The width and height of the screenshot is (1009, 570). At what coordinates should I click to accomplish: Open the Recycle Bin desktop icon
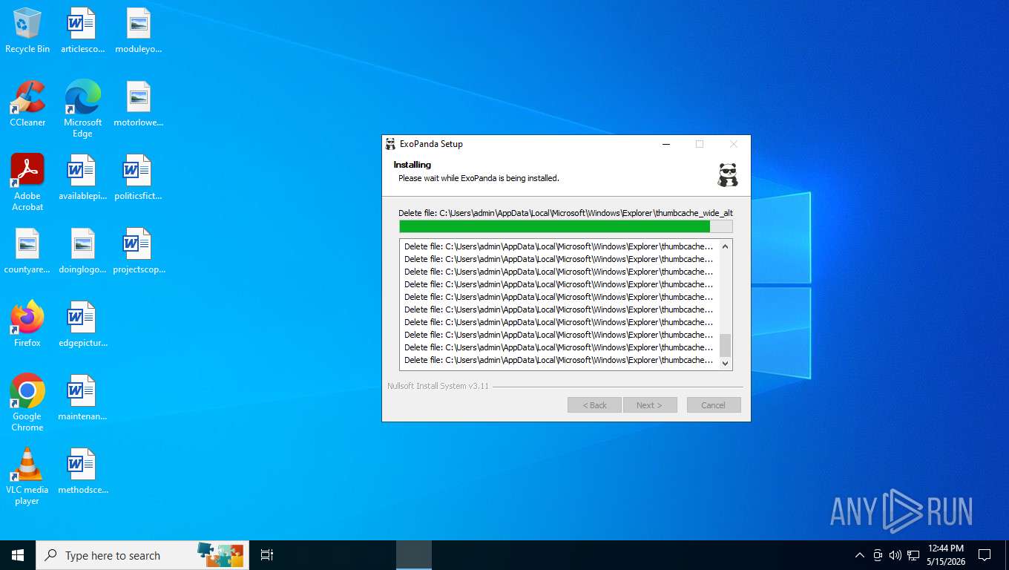tap(27, 30)
